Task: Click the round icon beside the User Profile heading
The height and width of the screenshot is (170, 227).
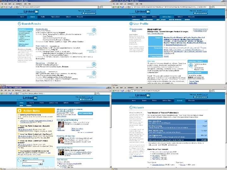Action: [131, 24]
